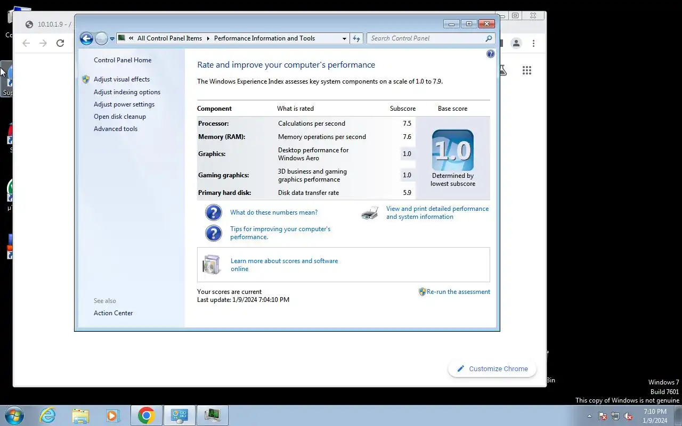Click the address bar's monitor icon
This screenshot has height=426, width=682.
(x=121, y=38)
